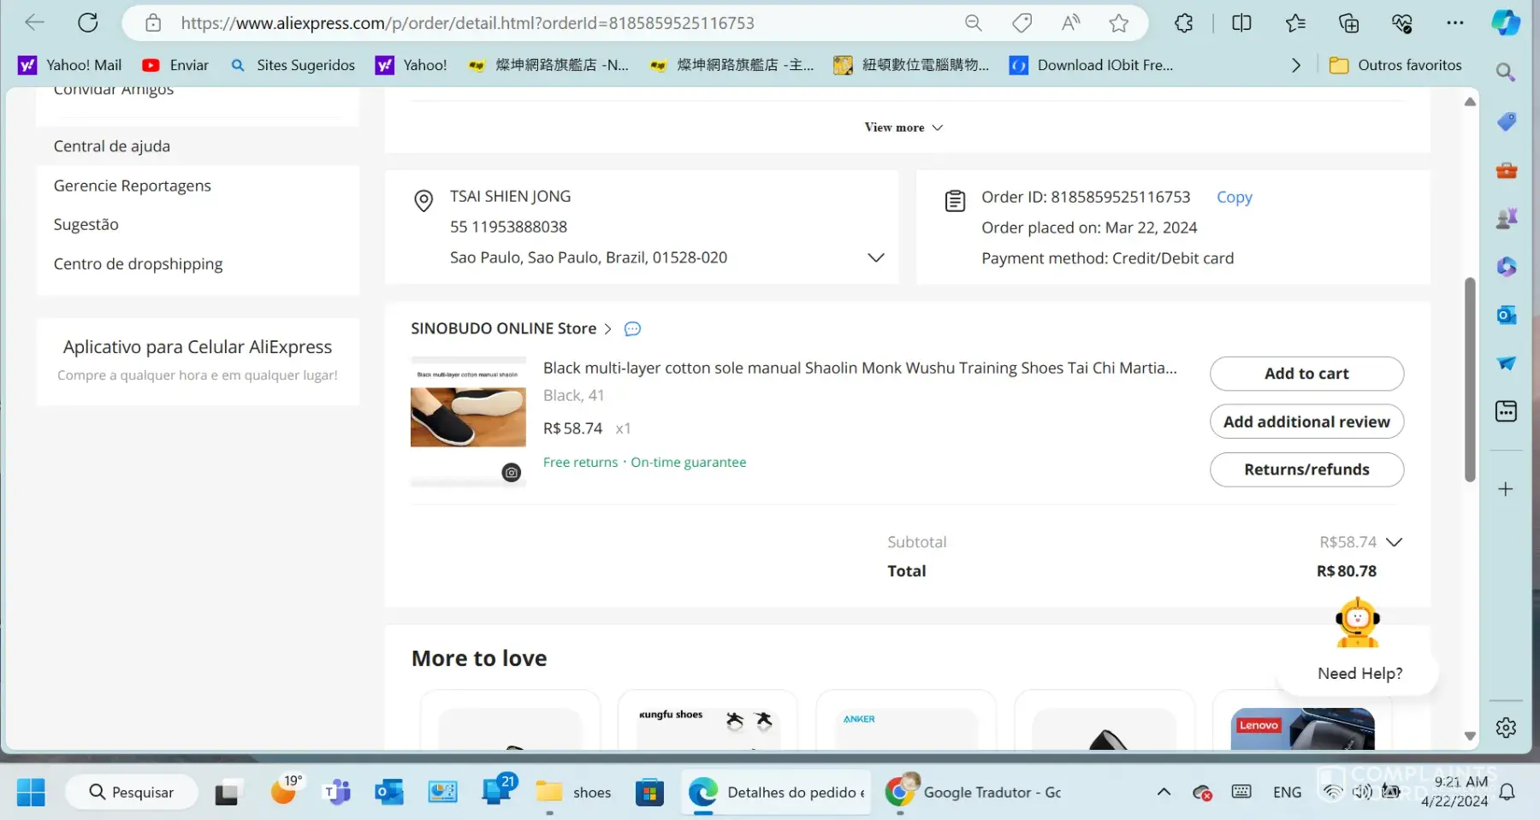1540x820 pixels.
Task: Open the Enviar bookmark
Action: click(x=175, y=65)
